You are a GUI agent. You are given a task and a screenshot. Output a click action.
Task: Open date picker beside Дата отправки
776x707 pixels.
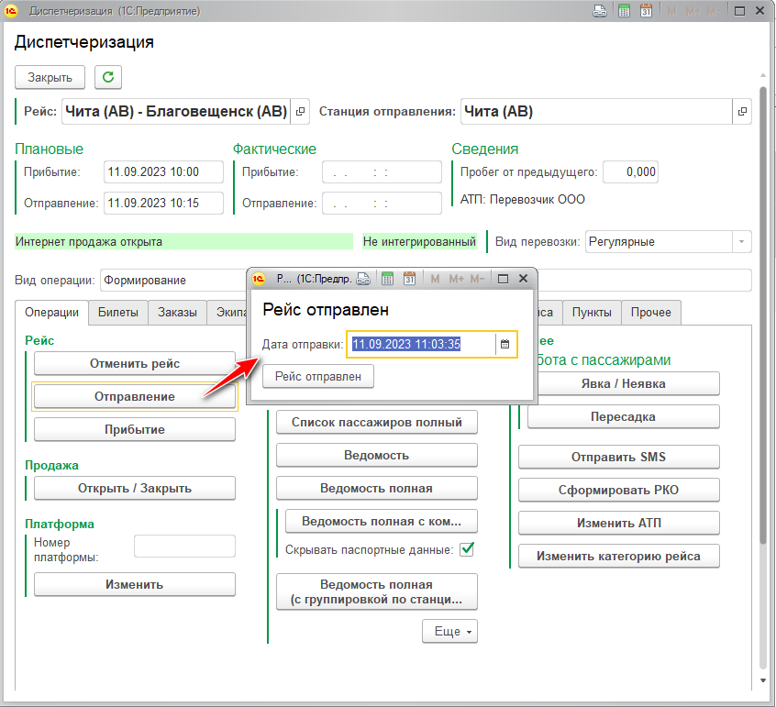coord(504,344)
